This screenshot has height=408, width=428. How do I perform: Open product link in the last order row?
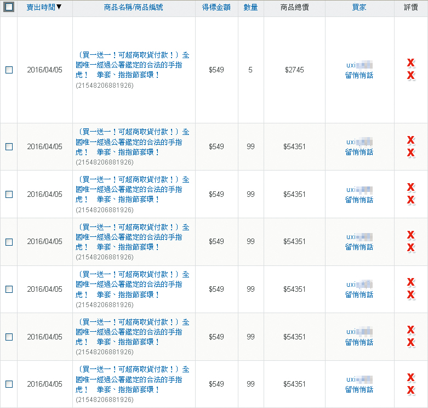pyautogui.click(x=133, y=379)
